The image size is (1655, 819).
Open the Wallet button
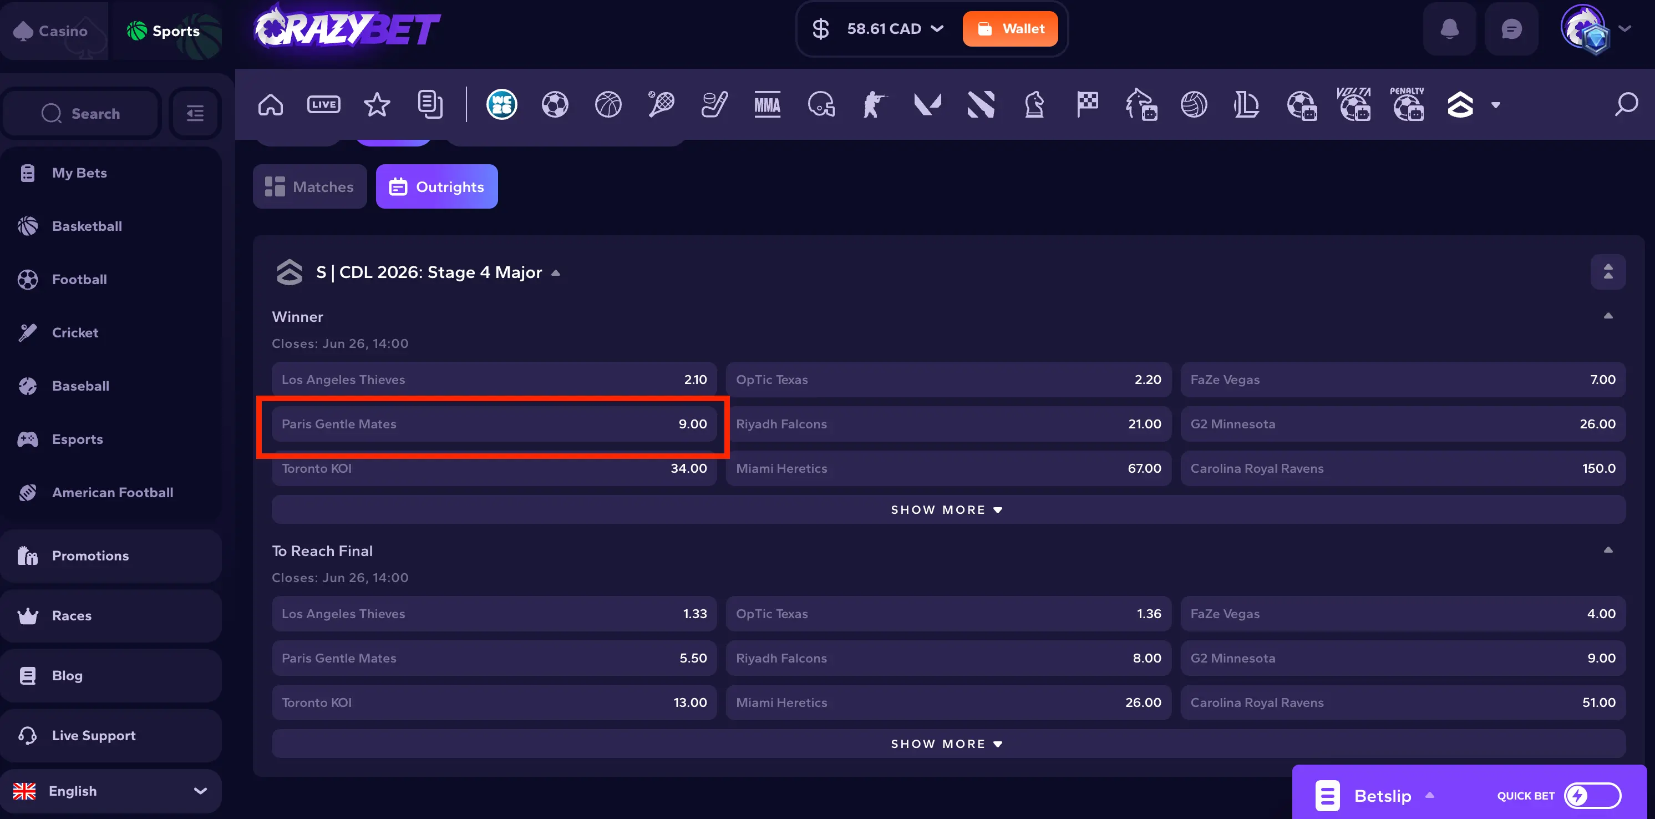tap(1010, 29)
